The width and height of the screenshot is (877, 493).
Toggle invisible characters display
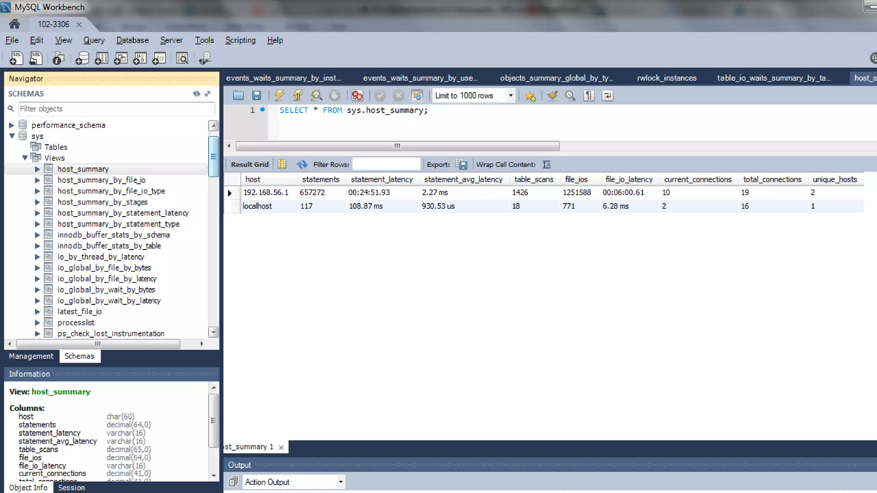point(589,95)
